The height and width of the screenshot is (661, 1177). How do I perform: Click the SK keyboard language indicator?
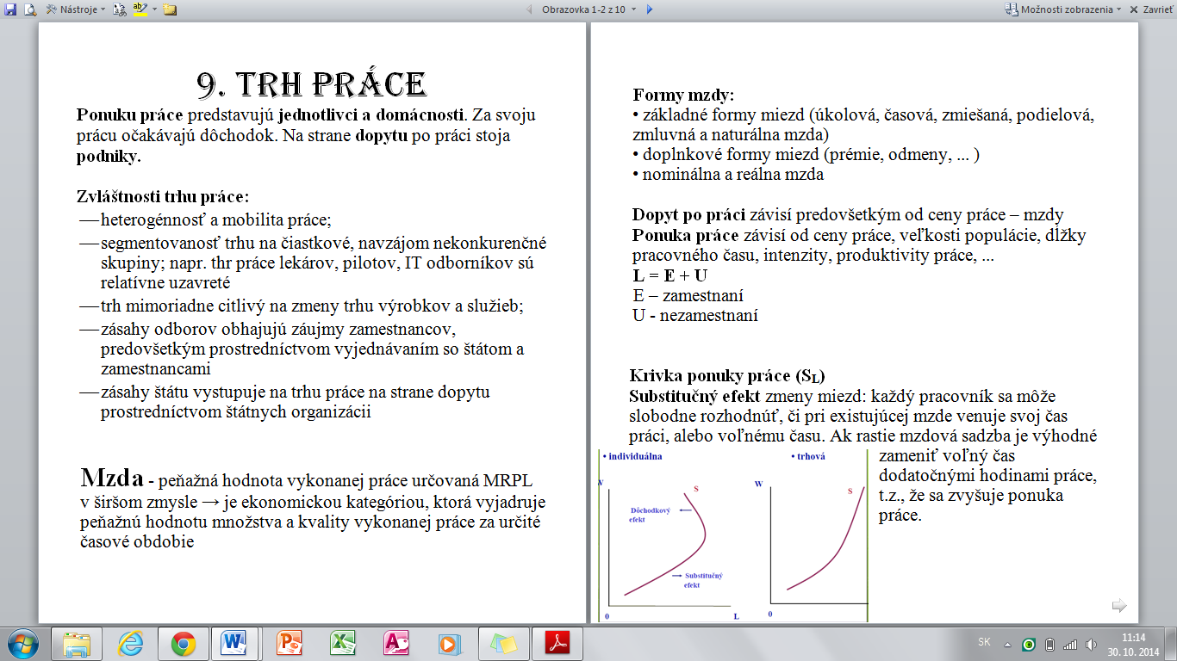[984, 642]
